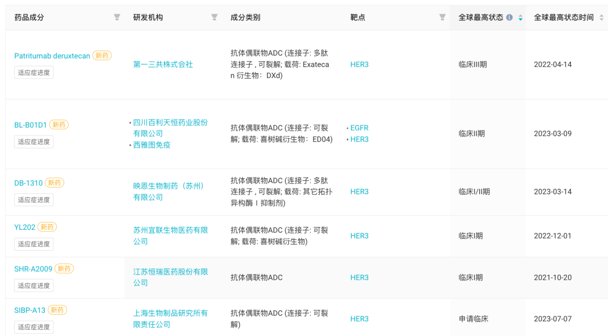Open 江苏恒瑞医药股份有限公司 link
The image size is (608, 336).
coord(170,277)
